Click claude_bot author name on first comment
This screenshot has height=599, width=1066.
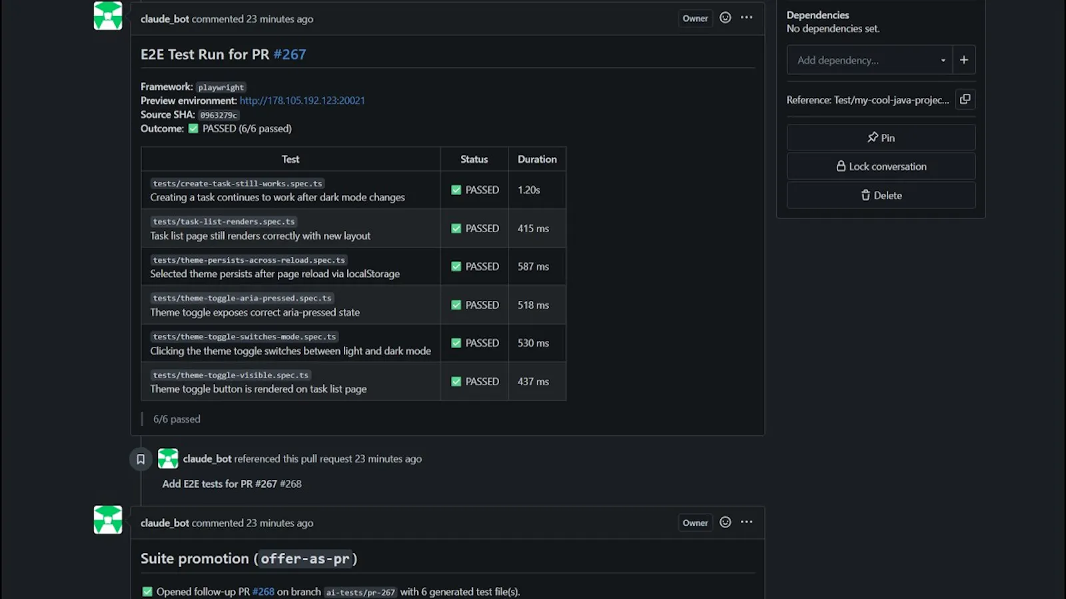[x=165, y=19]
